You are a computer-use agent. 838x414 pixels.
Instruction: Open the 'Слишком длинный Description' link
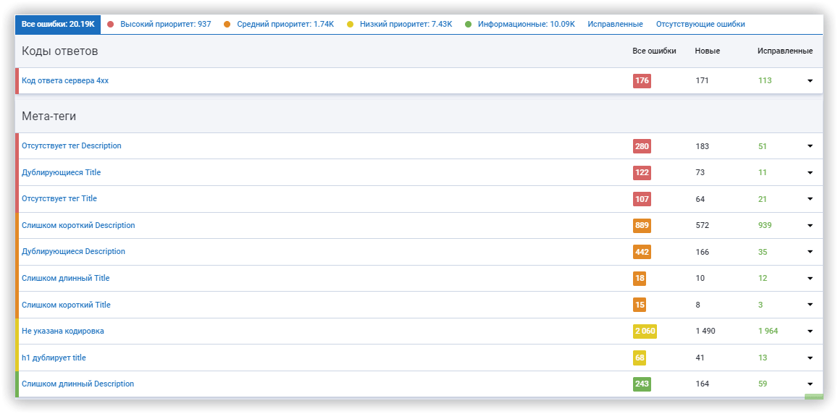(78, 384)
